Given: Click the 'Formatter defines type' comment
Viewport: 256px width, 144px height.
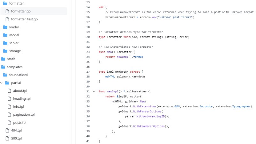Looking at the screenshot, I should point(131,32).
